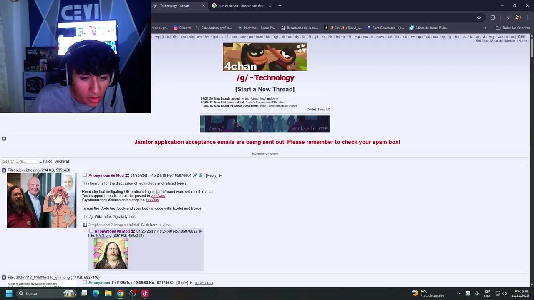
Task: Expand the hidden bookmarks chevron
Action: click(x=484, y=28)
